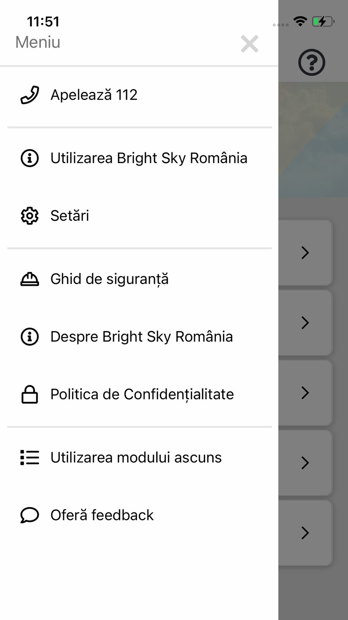The height and width of the screenshot is (620, 348).
Task: Tap the hard hat safety guide icon
Action: (x=30, y=279)
